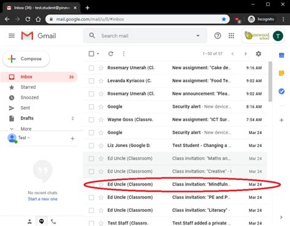This screenshot has width=290, height=226.
Task: Check the box next to Wayne Goss email
Action: pos(91,119)
